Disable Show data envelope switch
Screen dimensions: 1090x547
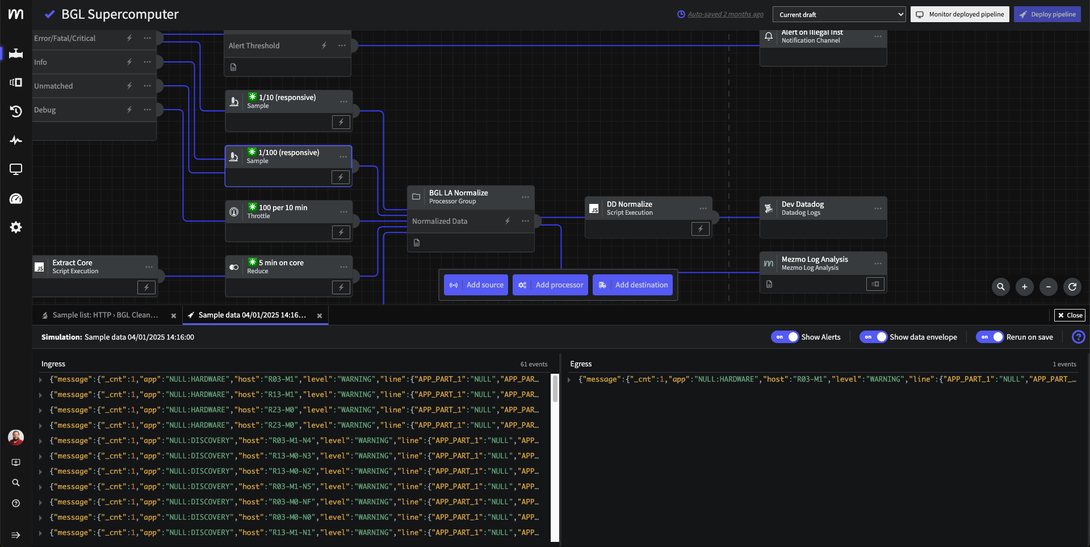[874, 337]
